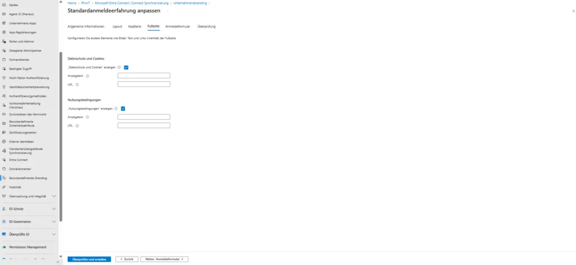Focus the Datenschutz und Cookies URL field

point(143,84)
